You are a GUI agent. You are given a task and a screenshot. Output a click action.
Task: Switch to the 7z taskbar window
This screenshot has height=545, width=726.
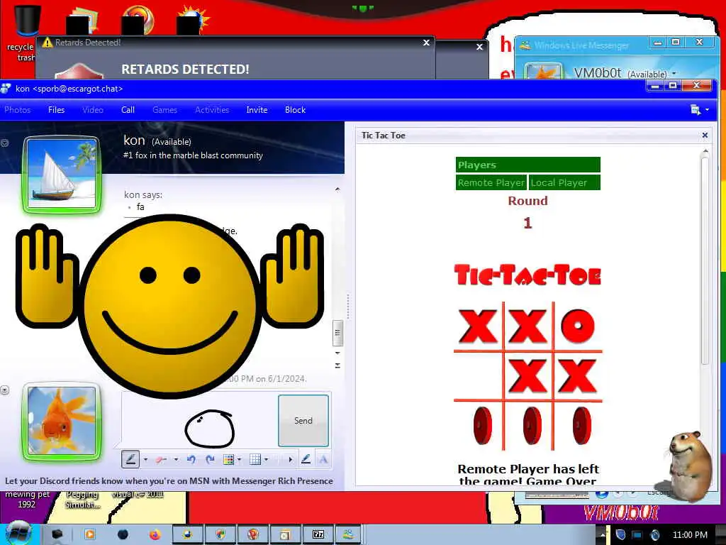pyautogui.click(x=318, y=534)
